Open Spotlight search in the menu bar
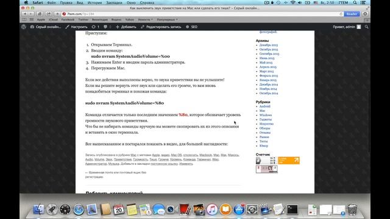The height and width of the screenshot is (219, 390). coord(355,2)
